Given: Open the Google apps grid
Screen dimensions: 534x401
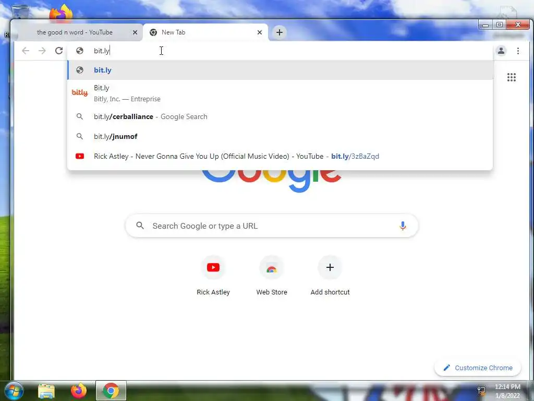Looking at the screenshot, I should [x=511, y=77].
